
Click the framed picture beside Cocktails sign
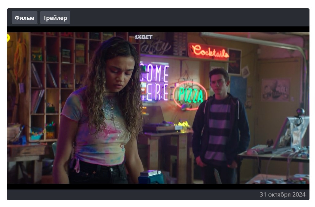235,61
